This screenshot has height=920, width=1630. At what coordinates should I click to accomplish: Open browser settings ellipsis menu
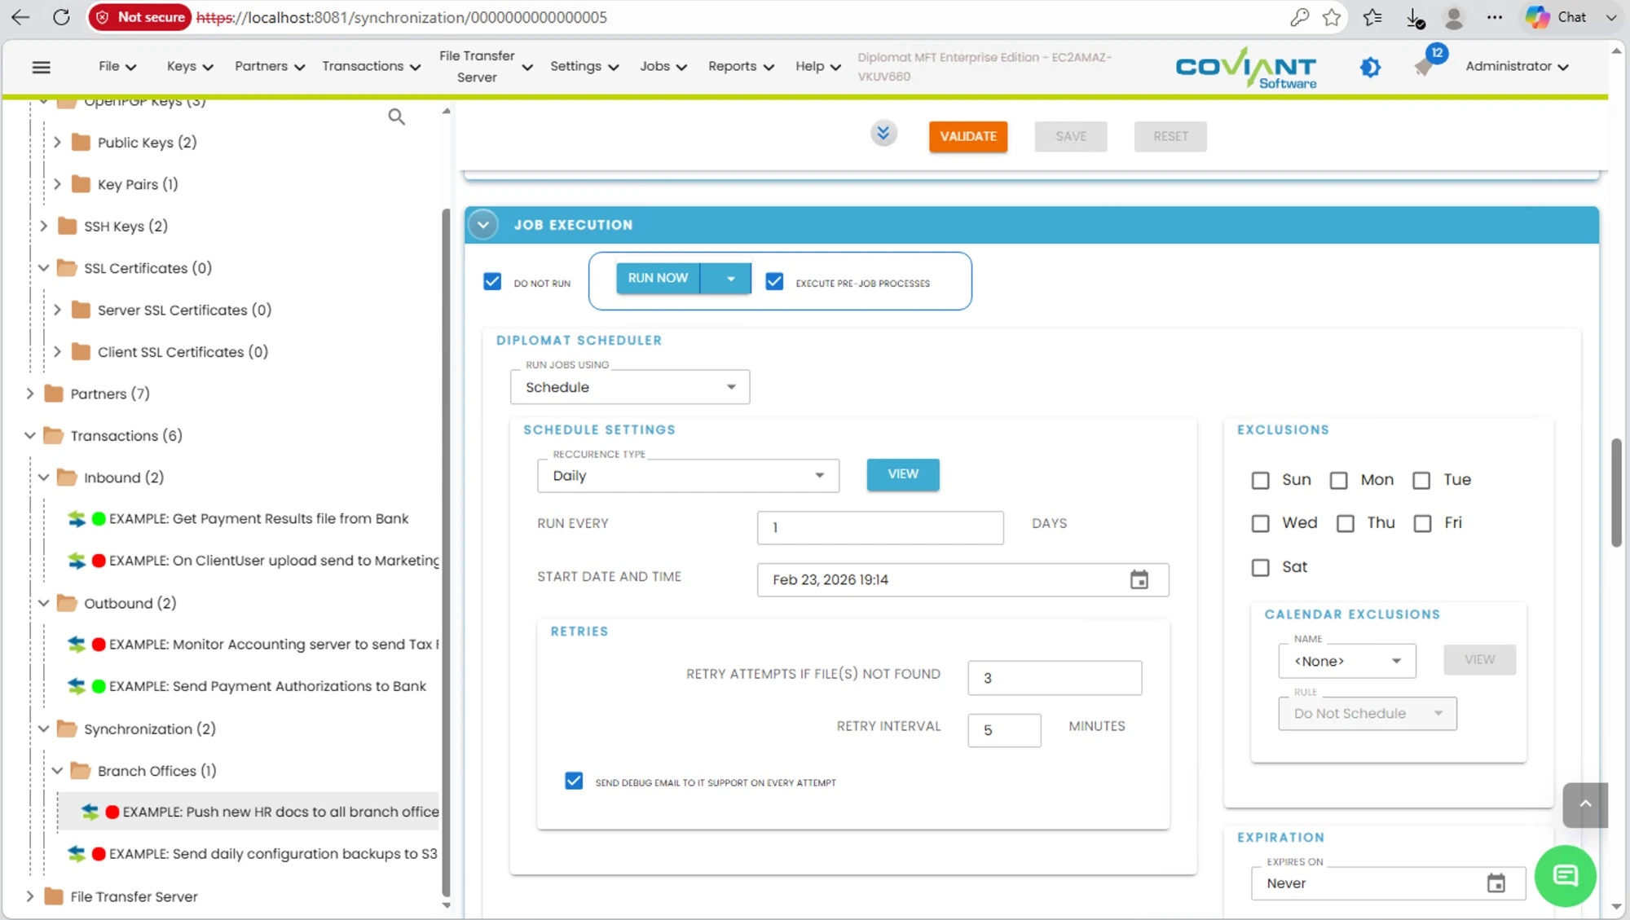pyautogui.click(x=1494, y=17)
